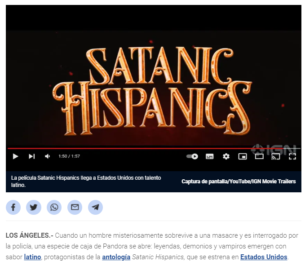Click caption 'La película Satanic Hispanics llega'
305x266 pixels.
tap(86, 182)
